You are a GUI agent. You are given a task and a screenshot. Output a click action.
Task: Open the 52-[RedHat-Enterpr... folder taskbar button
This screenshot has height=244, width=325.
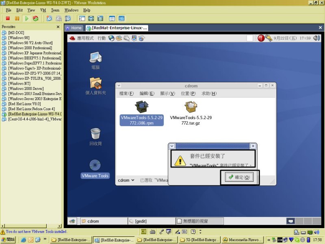click(199, 240)
